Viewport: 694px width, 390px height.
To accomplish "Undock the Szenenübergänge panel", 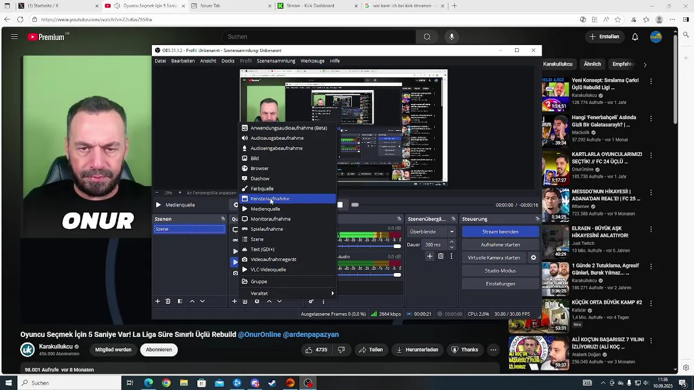I will coord(453,219).
